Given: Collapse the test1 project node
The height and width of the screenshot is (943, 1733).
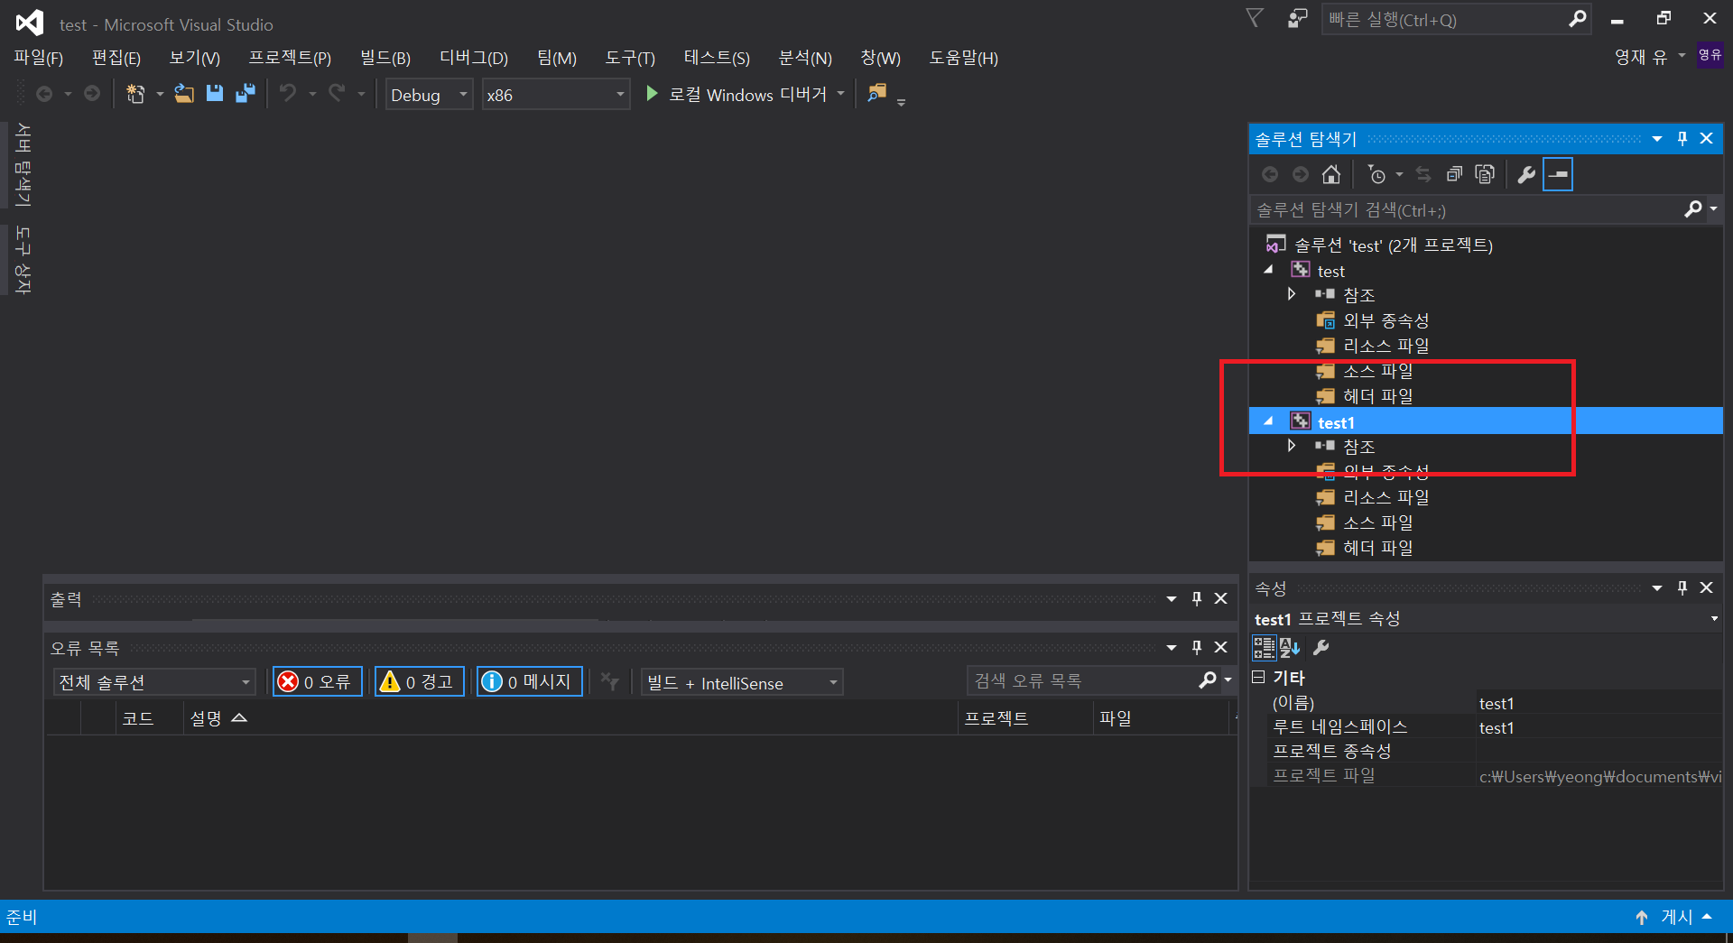Looking at the screenshot, I should [x=1268, y=421].
